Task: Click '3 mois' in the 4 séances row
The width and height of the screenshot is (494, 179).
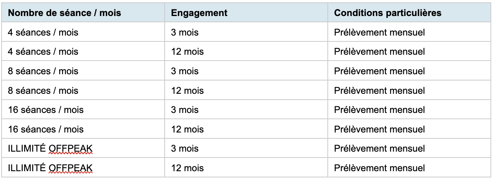Action: (185, 32)
